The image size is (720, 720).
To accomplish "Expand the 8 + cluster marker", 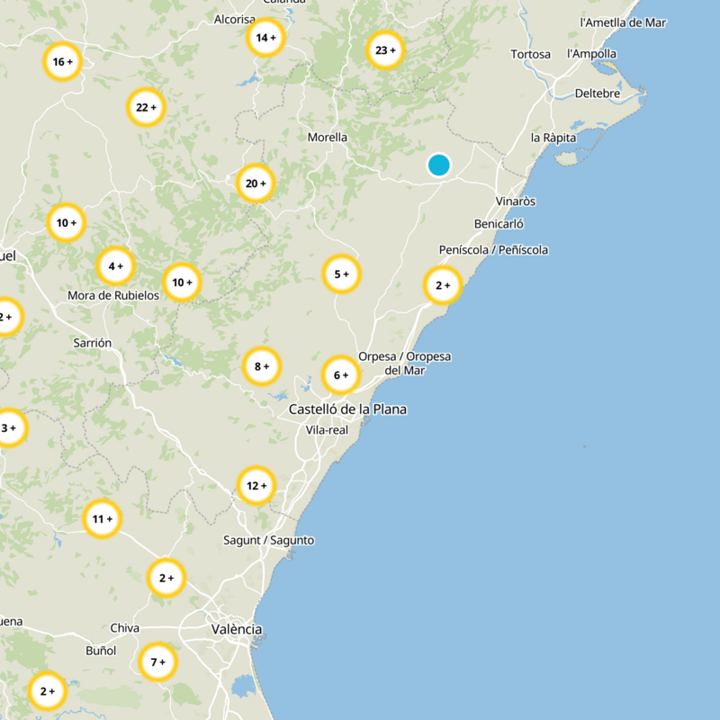I will pos(262,366).
